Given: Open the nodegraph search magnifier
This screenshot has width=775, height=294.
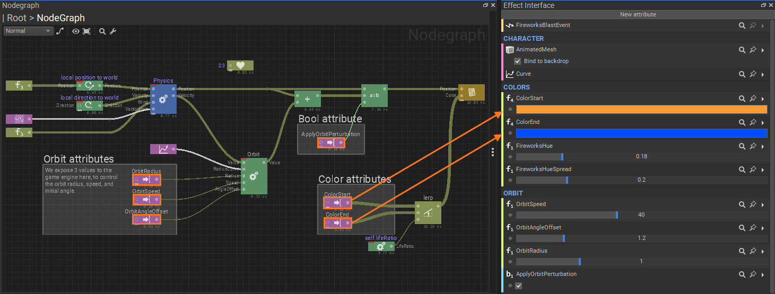Looking at the screenshot, I should tap(102, 31).
